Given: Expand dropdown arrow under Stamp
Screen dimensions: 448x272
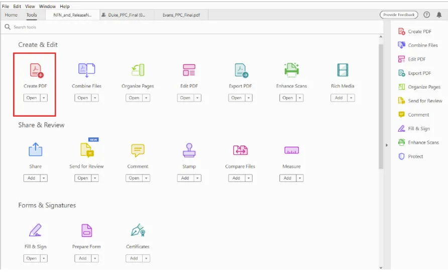Looking at the screenshot, I should click(x=197, y=178).
